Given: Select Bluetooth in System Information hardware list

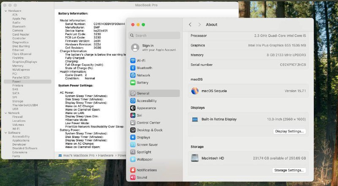Looking at the screenshot, I should (19, 27).
